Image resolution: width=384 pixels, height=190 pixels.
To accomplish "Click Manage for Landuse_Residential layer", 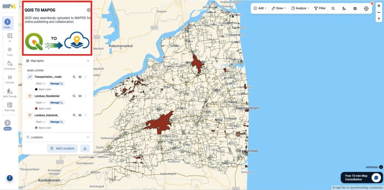I will click(57, 103).
